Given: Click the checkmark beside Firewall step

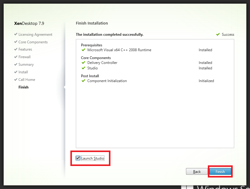Looking at the screenshot, I should [x=15, y=57].
